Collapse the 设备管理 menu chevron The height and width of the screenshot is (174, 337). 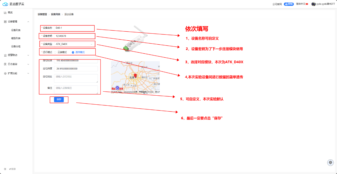pyautogui.click(x=28, y=22)
